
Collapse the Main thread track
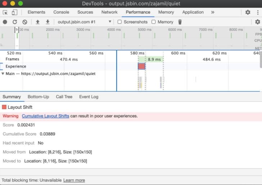pos(3,74)
